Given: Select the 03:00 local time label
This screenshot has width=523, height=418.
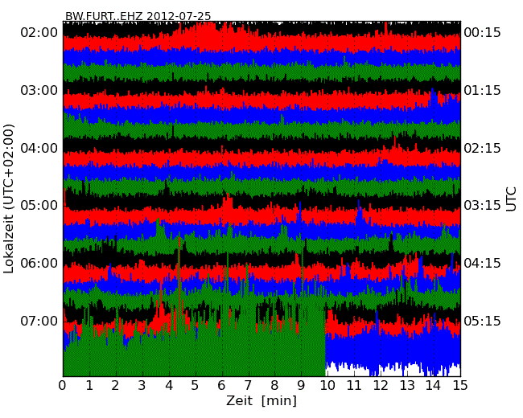Looking at the screenshot, I should point(39,90).
